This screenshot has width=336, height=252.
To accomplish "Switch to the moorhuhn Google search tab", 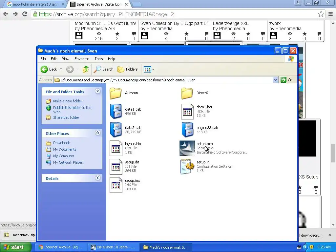I will pyautogui.click(x=35, y=4).
